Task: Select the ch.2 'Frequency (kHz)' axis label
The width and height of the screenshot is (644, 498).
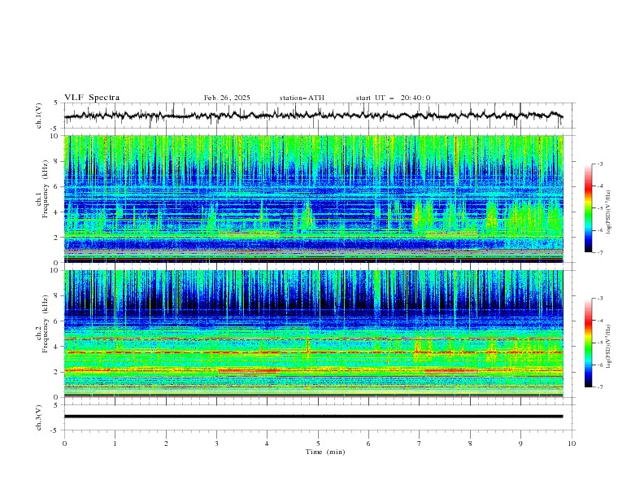Action: point(46,324)
